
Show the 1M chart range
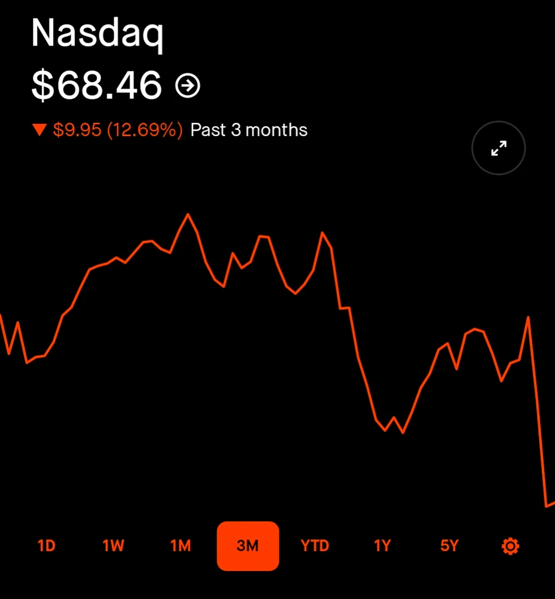[180, 546]
